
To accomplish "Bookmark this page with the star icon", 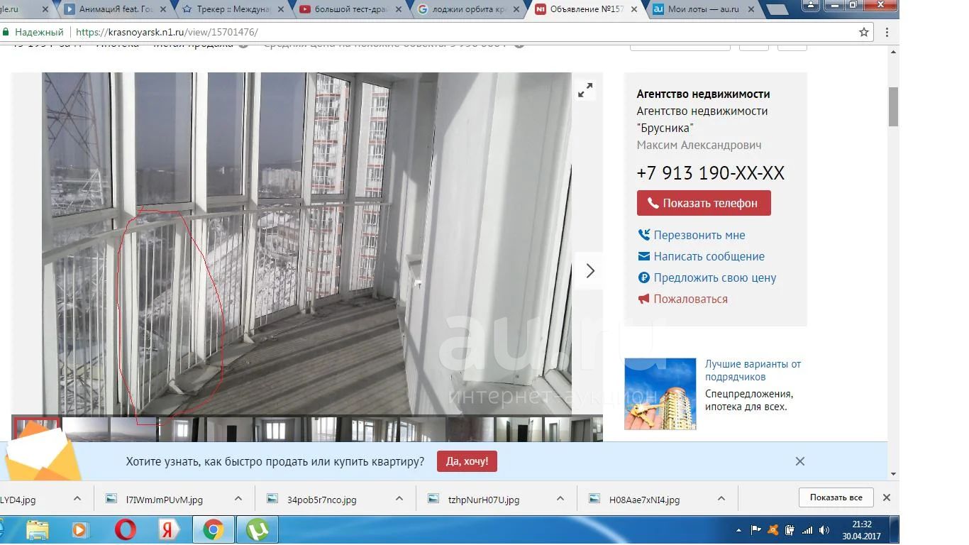I will (x=864, y=32).
